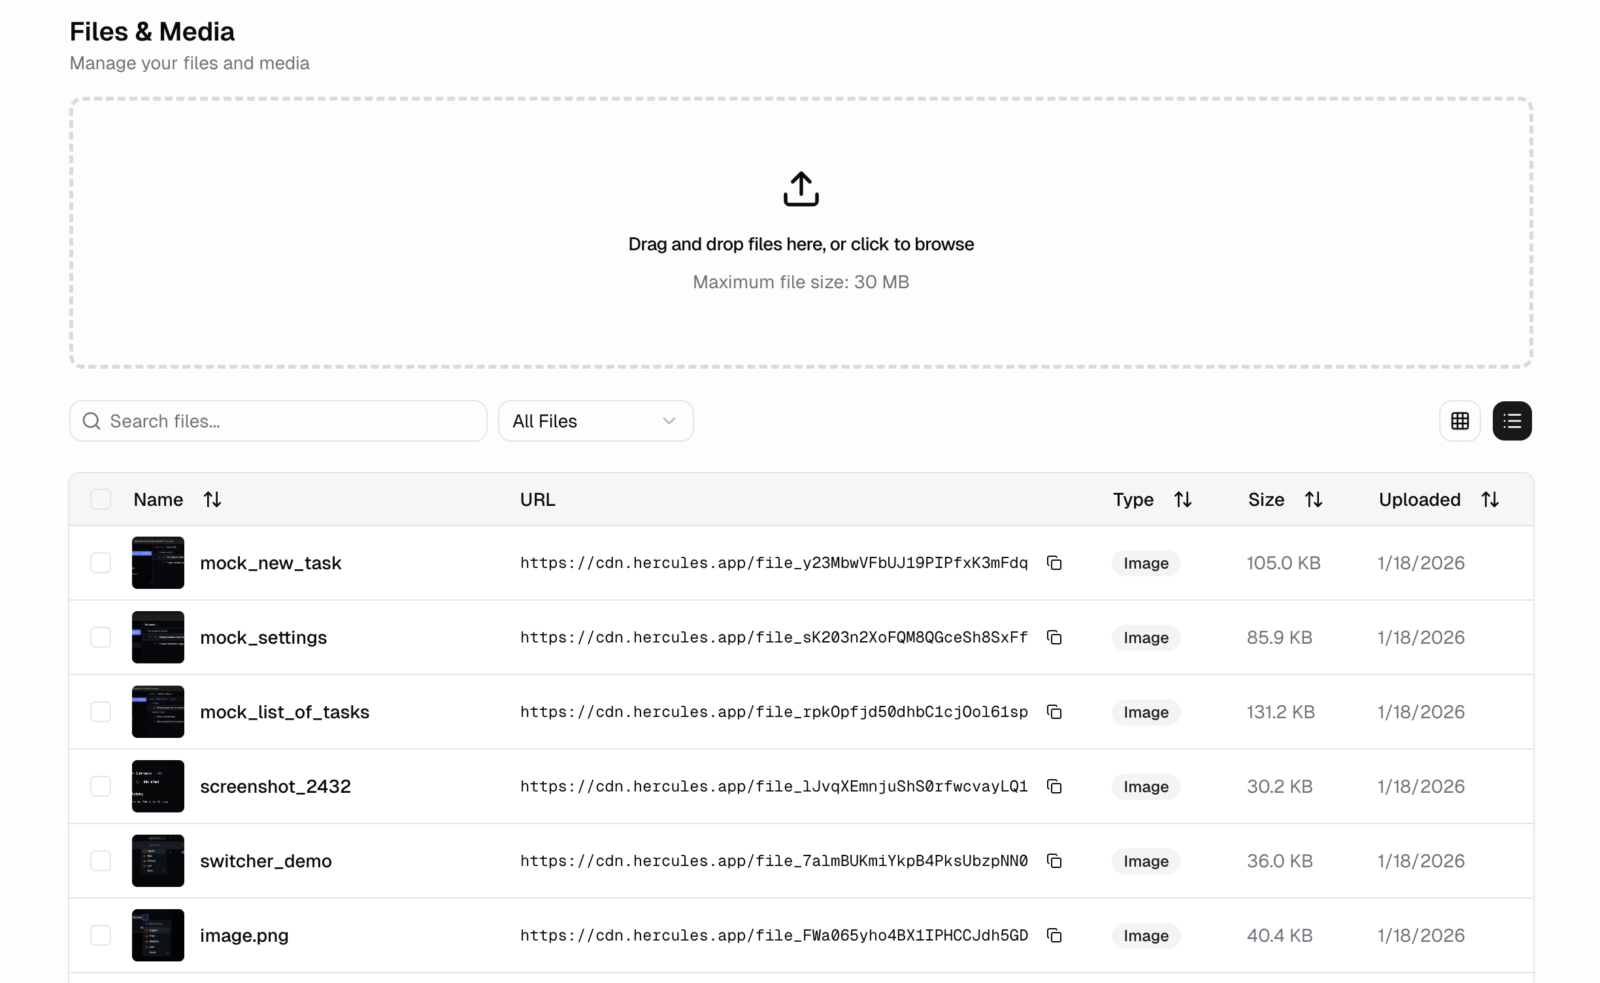
Task: Open the All Files filter dropdown
Action: click(x=595, y=421)
